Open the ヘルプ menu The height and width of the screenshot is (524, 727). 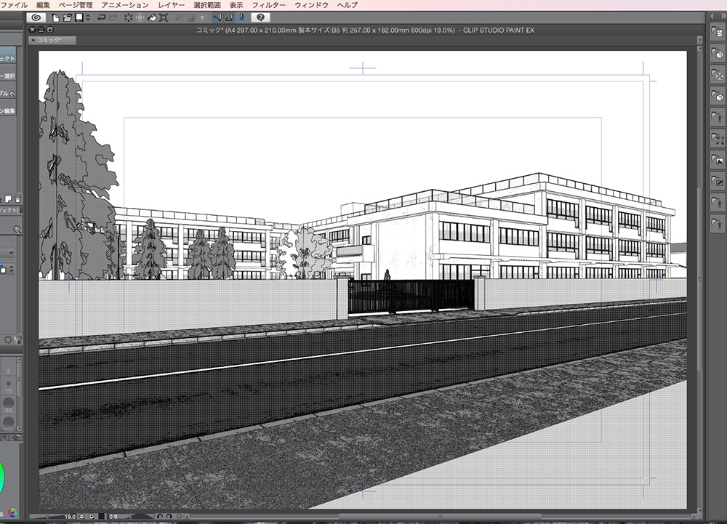click(348, 5)
